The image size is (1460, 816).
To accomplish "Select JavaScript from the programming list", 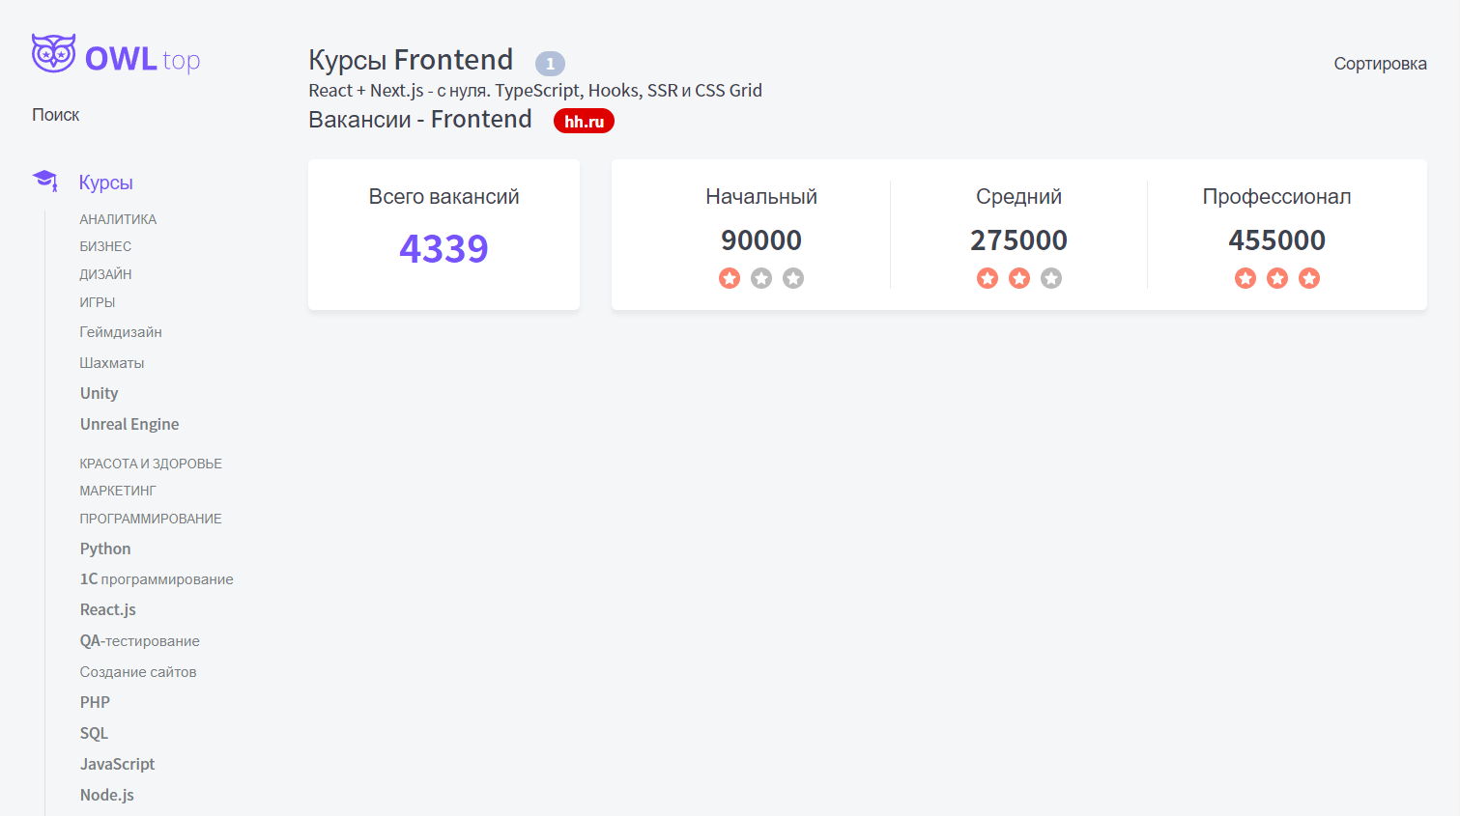I will (x=117, y=764).
